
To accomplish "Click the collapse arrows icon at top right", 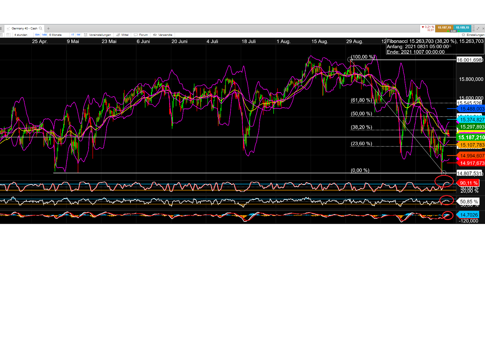I will [478, 29].
